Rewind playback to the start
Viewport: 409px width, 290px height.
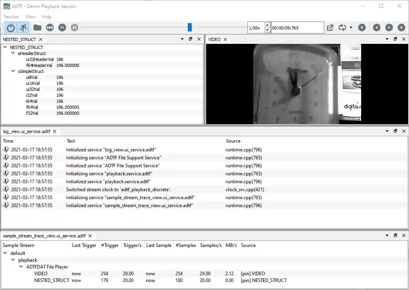pyautogui.click(x=50, y=27)
